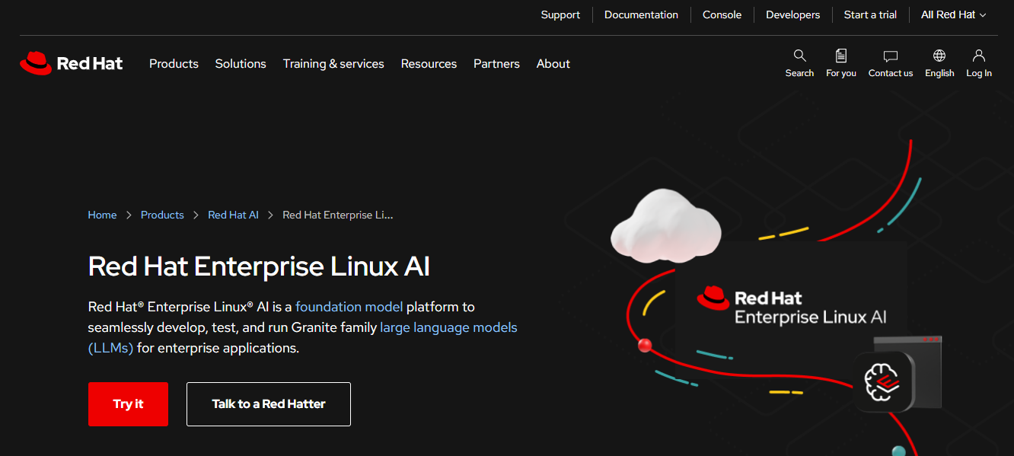1014x456 pixels.
Task: Open Documentation from the utility bar
Action: click(x=641, y=14)
